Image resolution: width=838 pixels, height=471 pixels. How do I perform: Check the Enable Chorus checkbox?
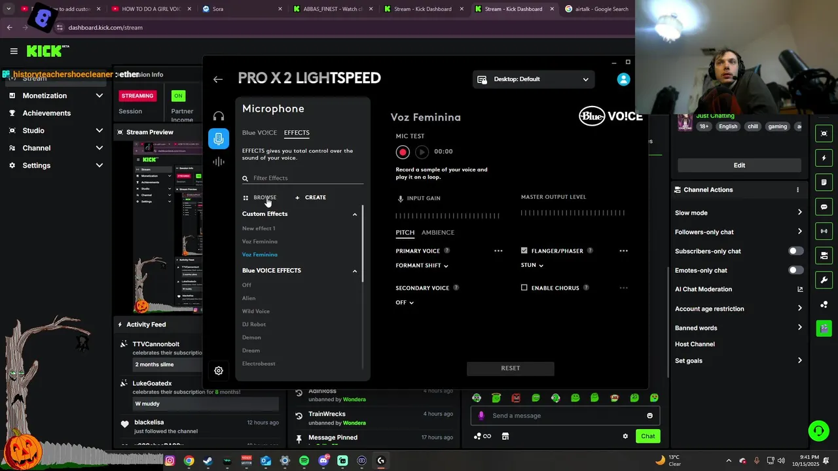524,288
